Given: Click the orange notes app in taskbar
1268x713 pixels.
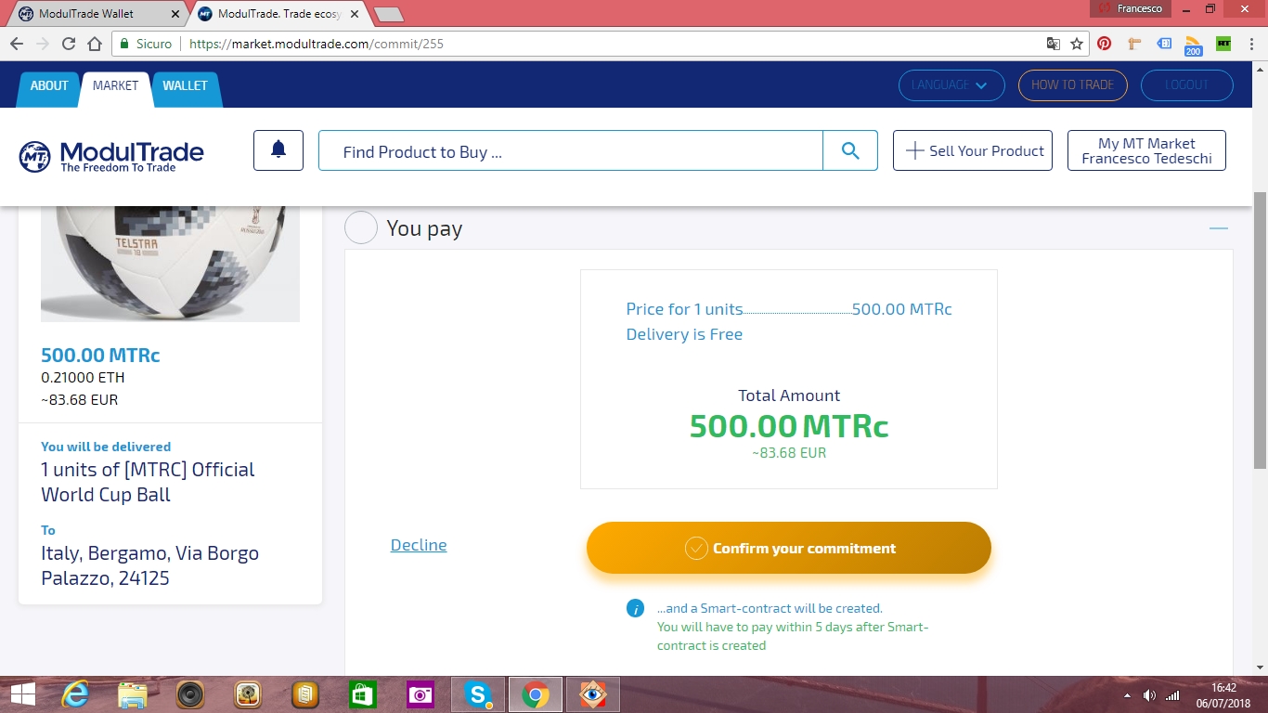Looking at the screenshot, I should click(x=305, y=694).
